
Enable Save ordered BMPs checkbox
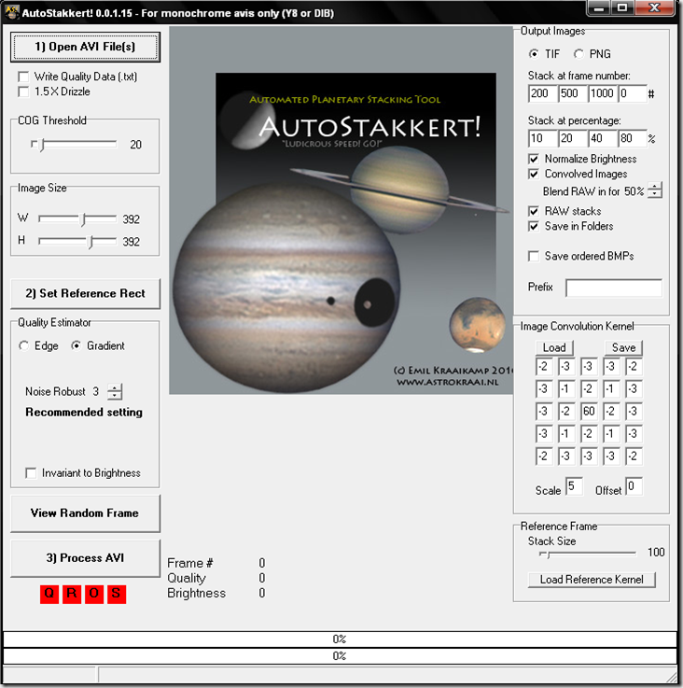534,256
